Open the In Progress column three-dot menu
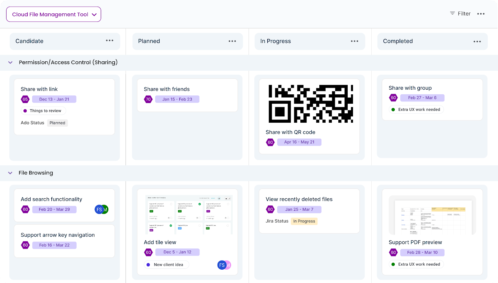This screenshot has height=283, width=498. pyautogui.click(x=355, y=41)
